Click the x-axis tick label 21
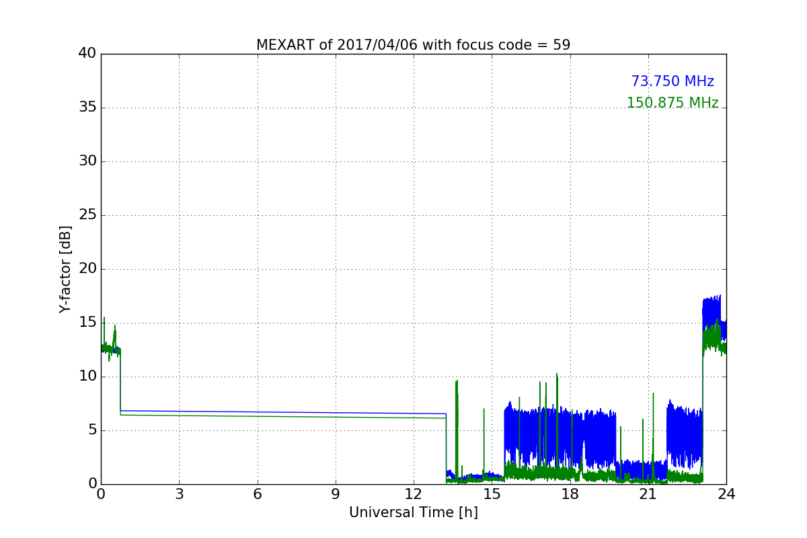Screen dimensions: 807x538 coord(648,494)
